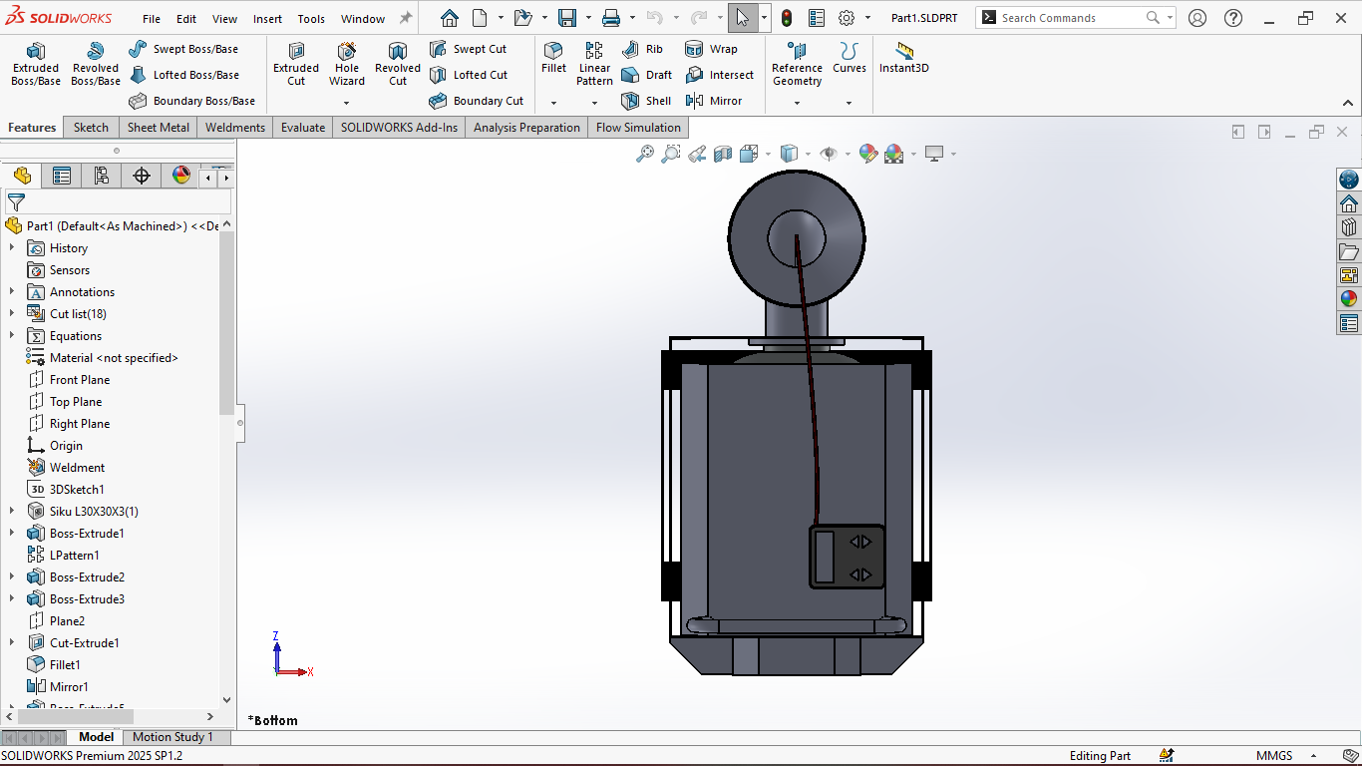Open the Window menu
This screenshot has width=1362, height=766.
click(363, 19)
